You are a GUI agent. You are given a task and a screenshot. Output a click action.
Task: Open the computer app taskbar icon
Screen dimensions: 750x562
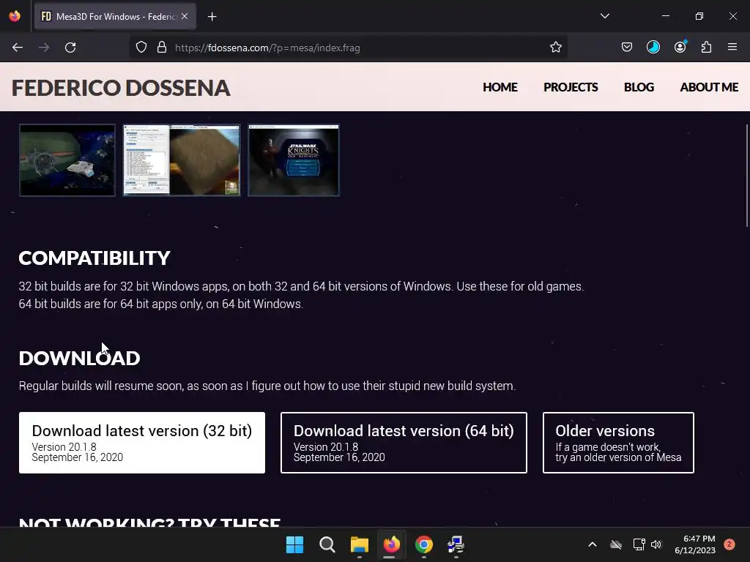pos(456,544)
